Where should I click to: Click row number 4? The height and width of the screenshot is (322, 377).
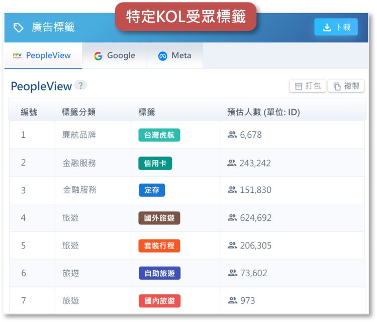coord(23,218)
